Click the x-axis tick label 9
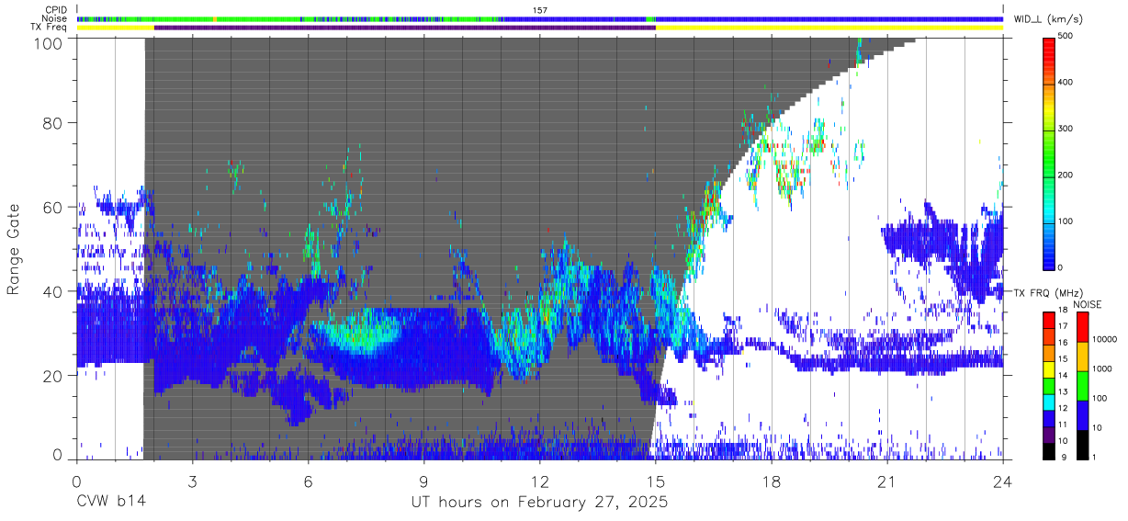The image size is (1128, 521). point(423,481)
